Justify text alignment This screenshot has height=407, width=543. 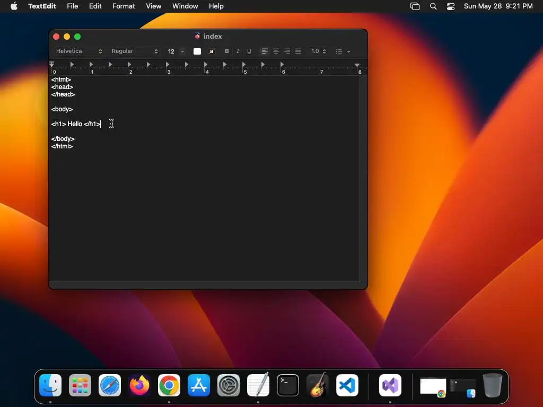[298, 51]
